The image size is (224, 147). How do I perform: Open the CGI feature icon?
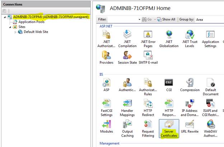click(169, 85)
